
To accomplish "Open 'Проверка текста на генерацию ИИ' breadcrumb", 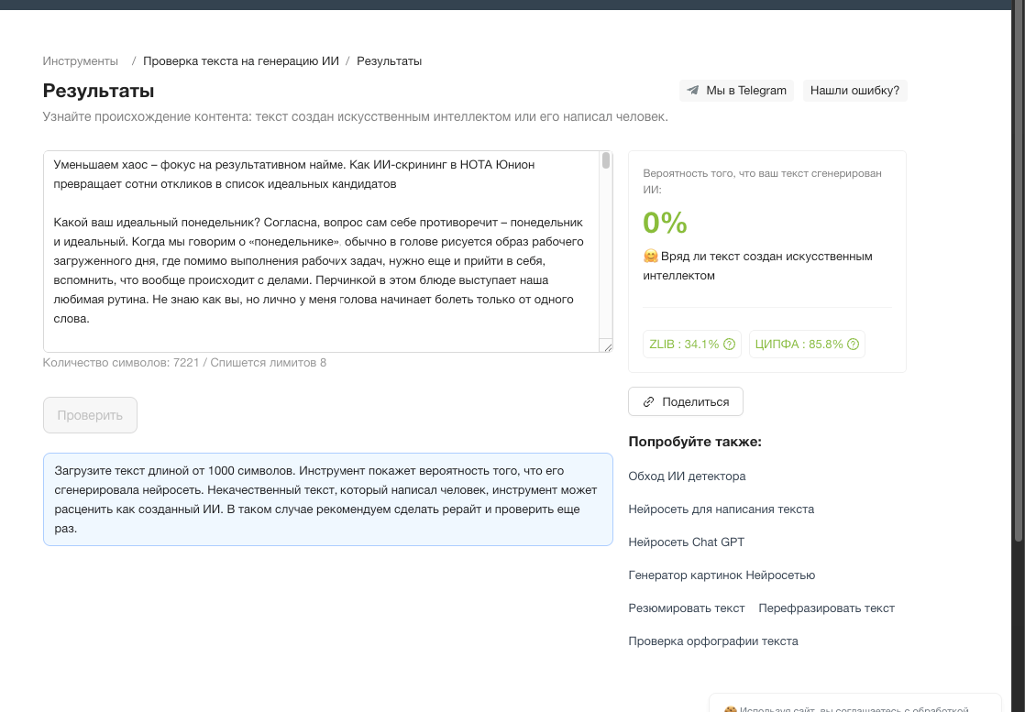I will [x=243, y=60].
